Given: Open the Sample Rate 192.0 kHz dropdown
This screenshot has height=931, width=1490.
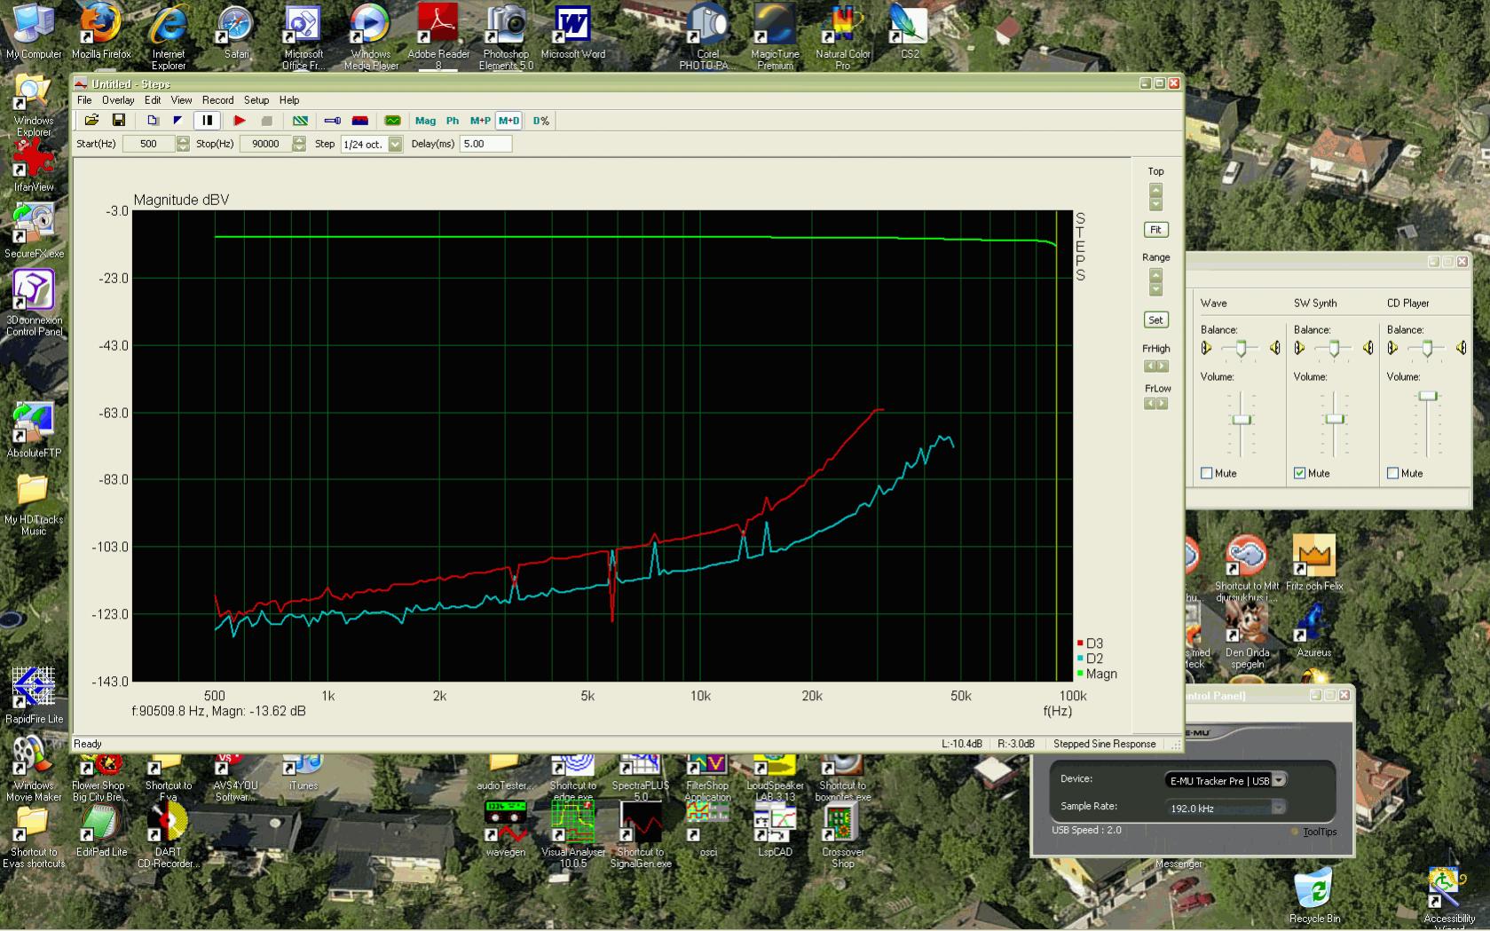Looking at the screenshot, I should 1278,808.
